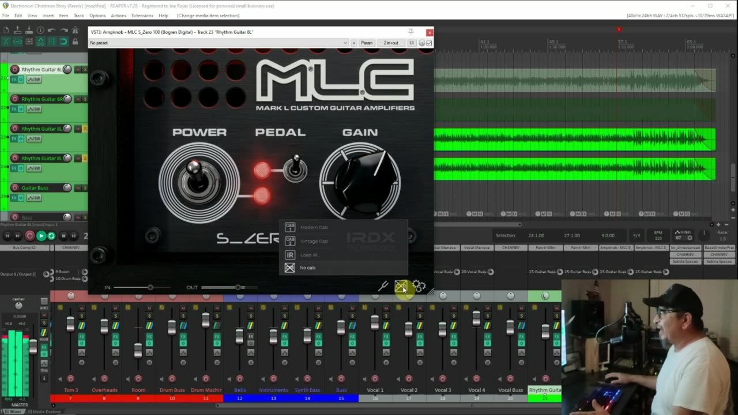Select Load IR entry
Screen dimensions: 738x415
tap(343, 255)
